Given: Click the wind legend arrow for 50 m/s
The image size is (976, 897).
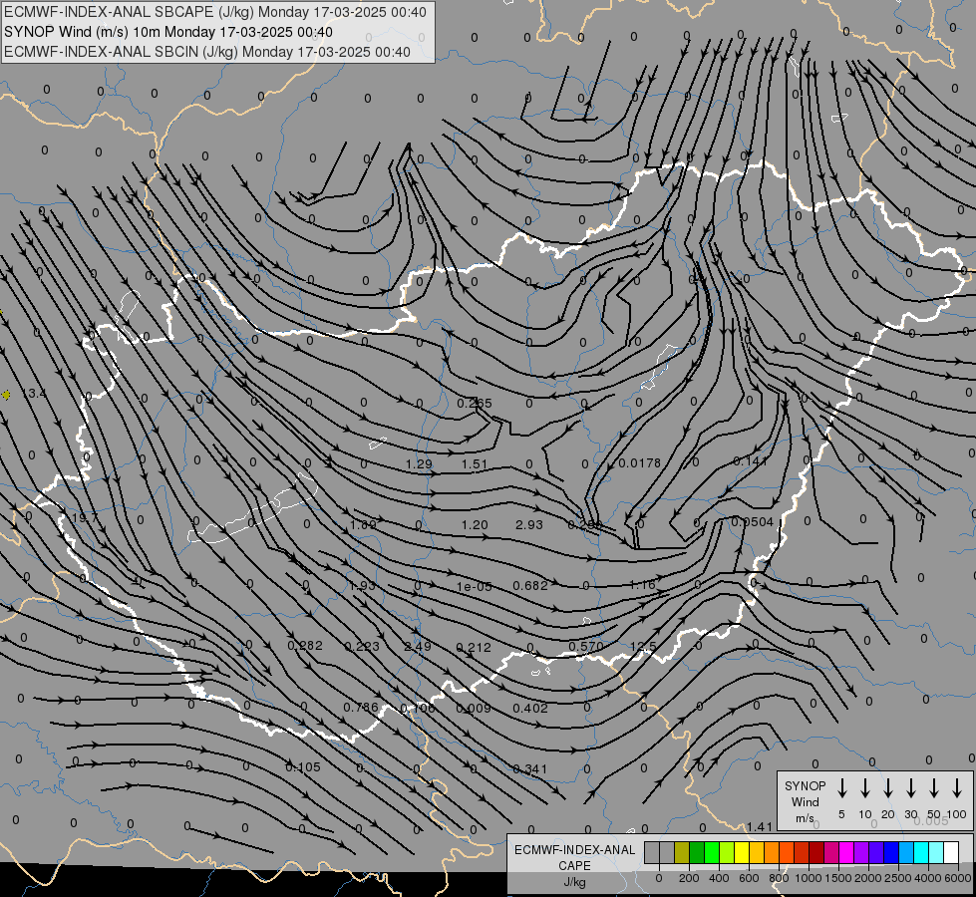Looking at the screenshot, I should (x=934, y=788).
